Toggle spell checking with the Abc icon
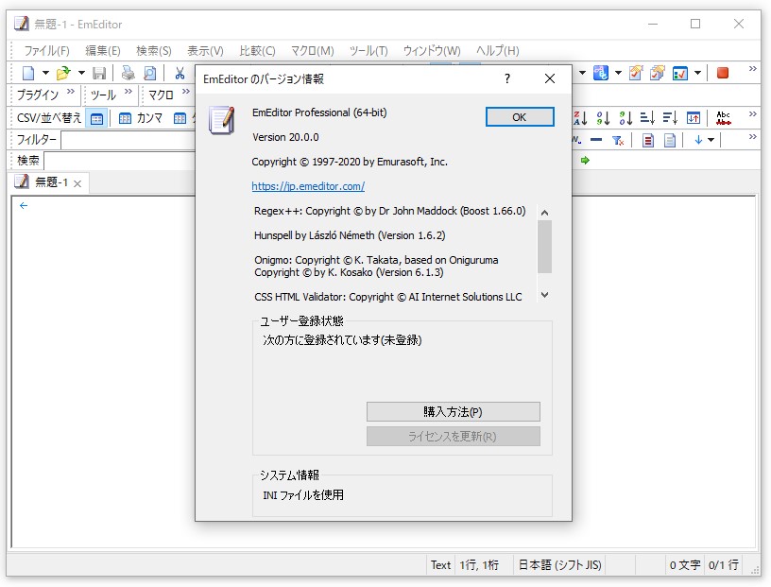This screenshot has width=771, height=587. [723, 119]
